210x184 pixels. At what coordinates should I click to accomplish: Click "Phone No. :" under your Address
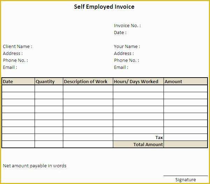(126, 61)
